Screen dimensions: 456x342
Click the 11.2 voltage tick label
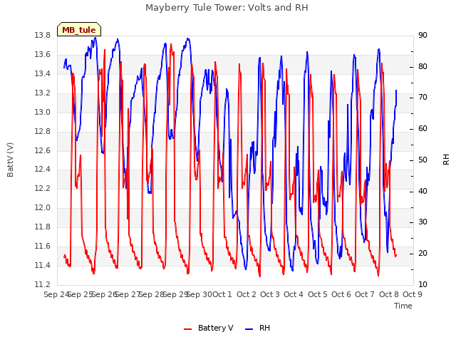click(x=43, y=284)
